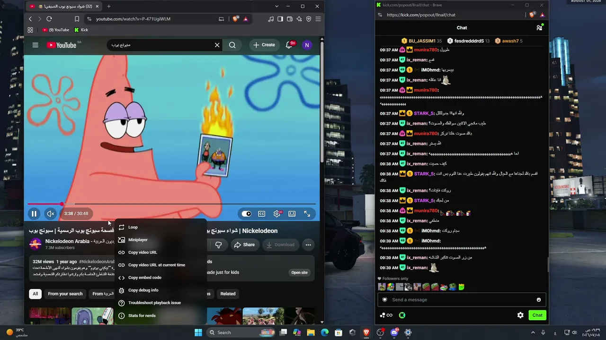Open Brave Shields in the Kick chat window

tap(533, 15)
